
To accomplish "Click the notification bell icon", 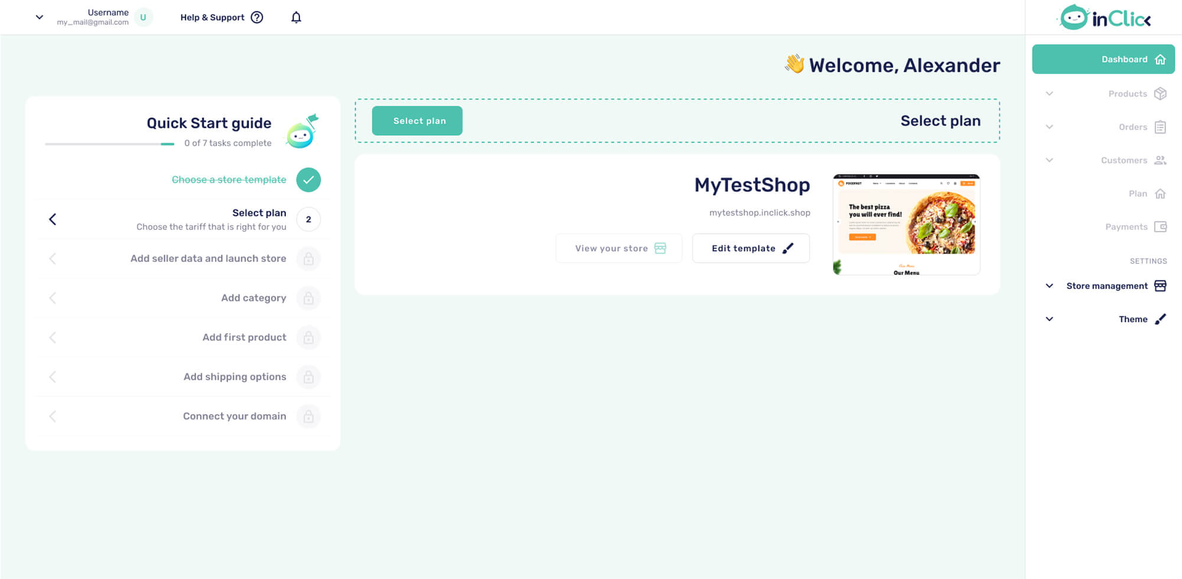I will (296, 17).
